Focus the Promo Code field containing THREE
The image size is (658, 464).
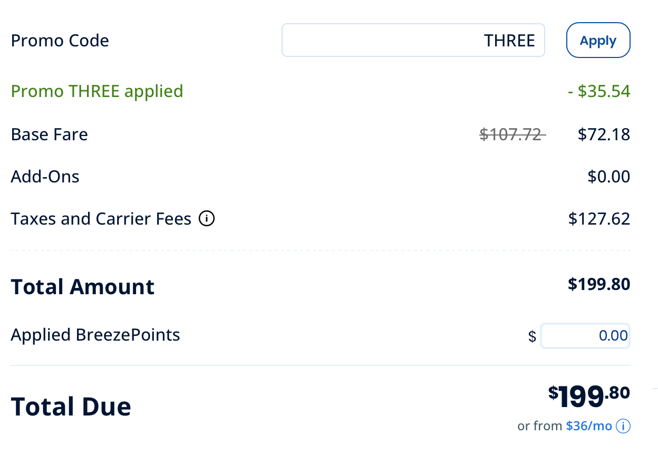click(x=413, y=40)
